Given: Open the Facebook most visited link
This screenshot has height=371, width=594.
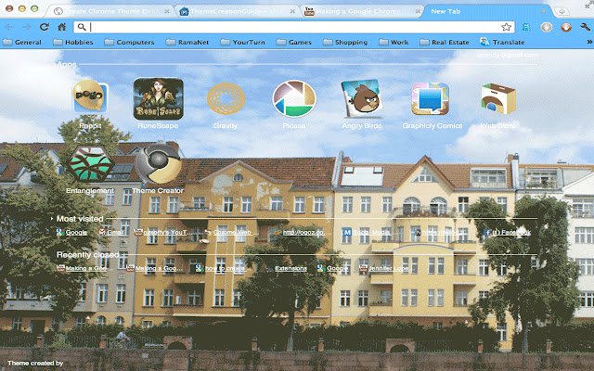Looking at the screenshot, I should (507, 232).
